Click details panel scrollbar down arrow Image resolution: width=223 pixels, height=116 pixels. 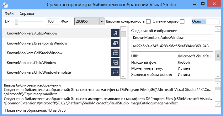(x=218, y=76)
